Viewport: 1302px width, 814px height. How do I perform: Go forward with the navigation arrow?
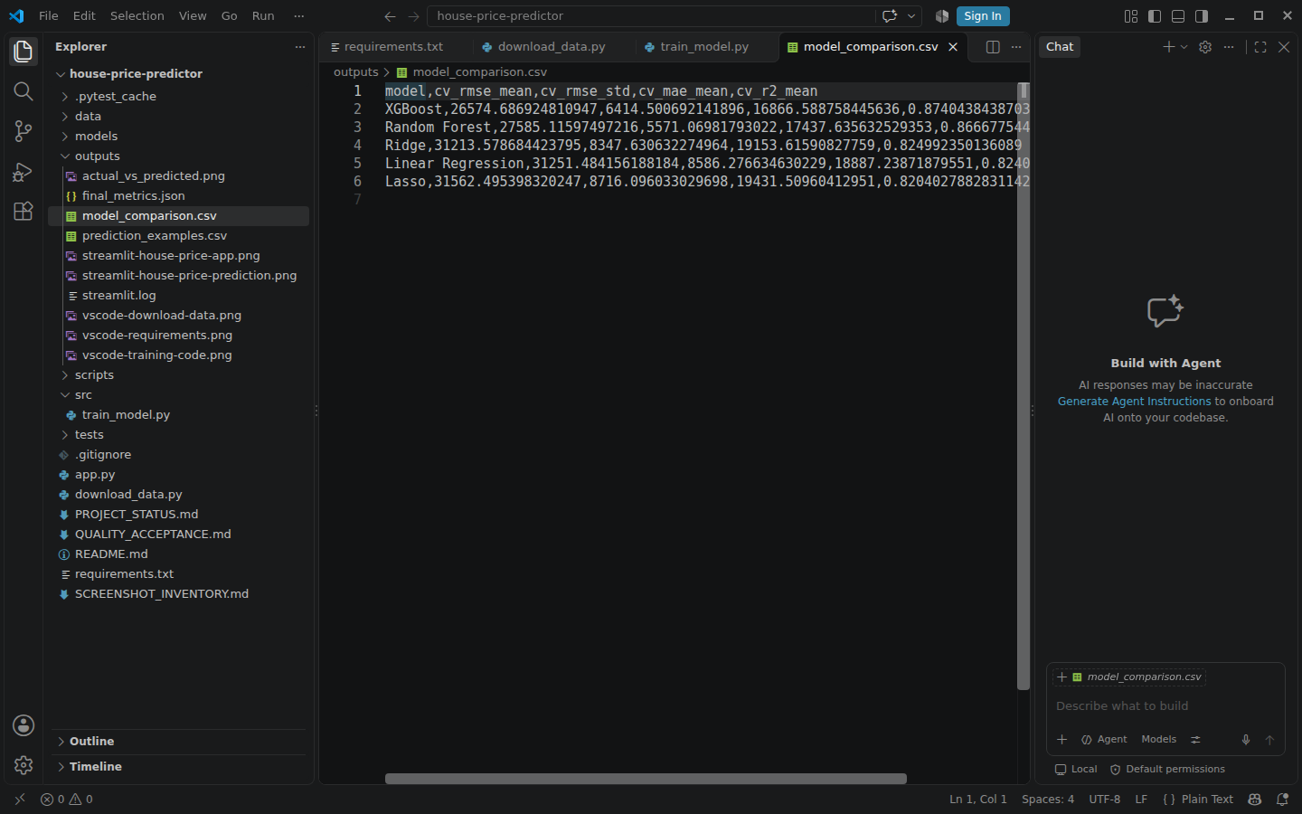413,16
